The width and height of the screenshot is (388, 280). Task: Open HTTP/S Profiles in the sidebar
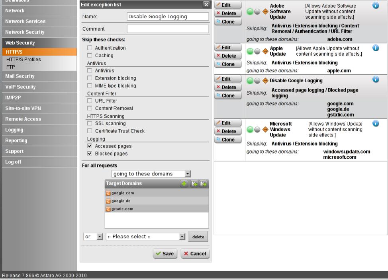point(24,59)
